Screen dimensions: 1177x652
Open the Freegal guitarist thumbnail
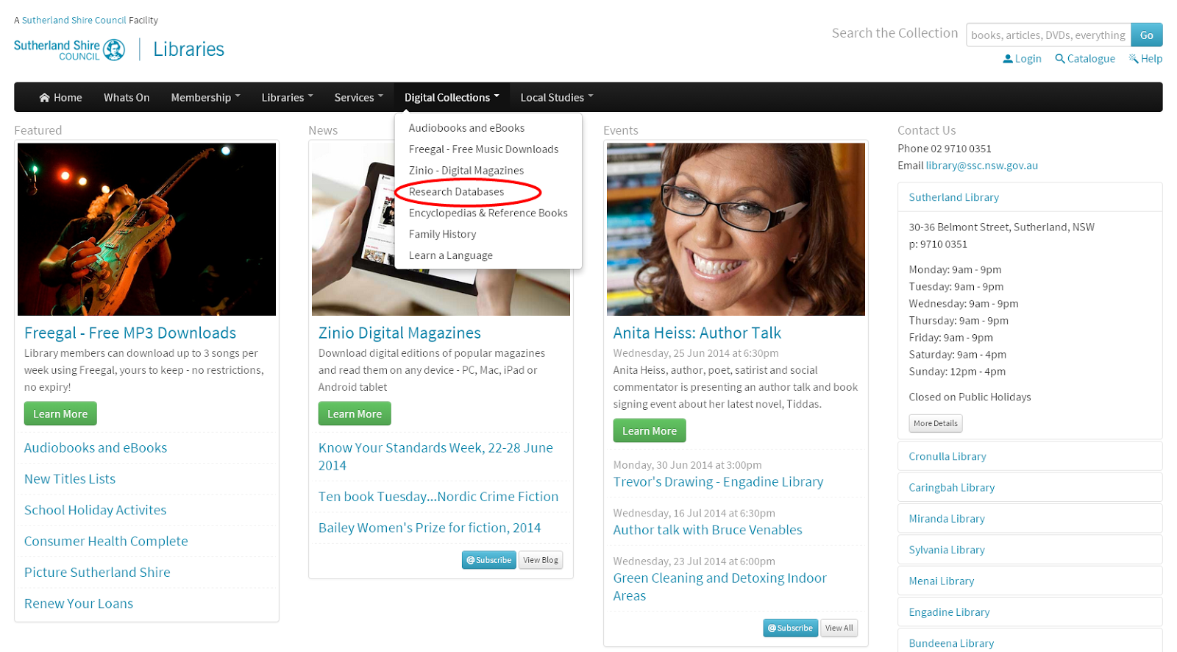point(146,230)
